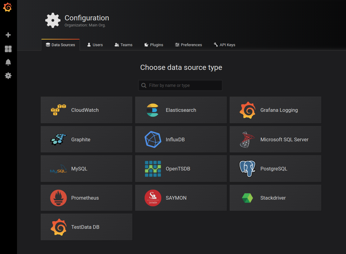Choose the CloudWatch label
The height and width of the screenshot is (254, 346).
(85, 110)
